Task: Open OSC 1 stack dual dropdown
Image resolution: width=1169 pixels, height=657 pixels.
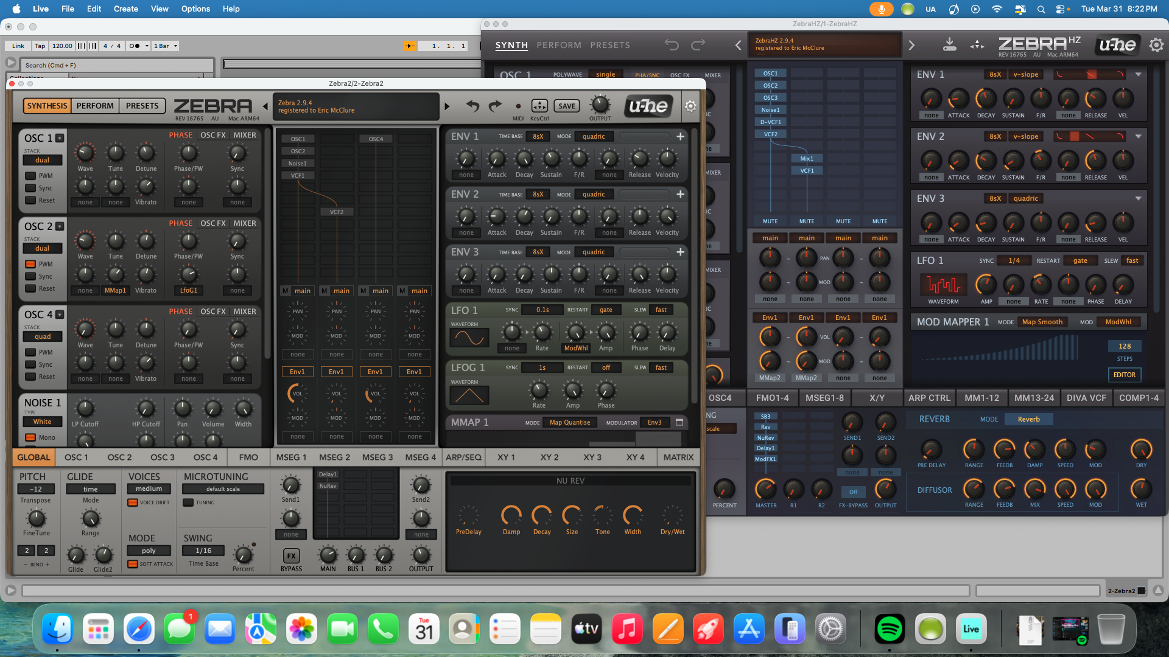Action: coord(42,160)
